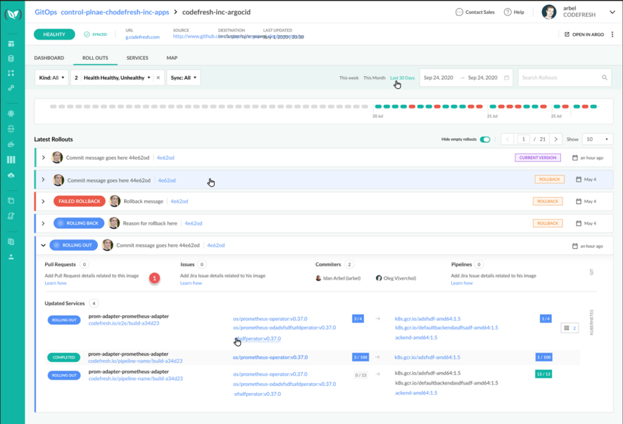
Task: Switch to the ROLL OUTS tab
Action: 95,58
